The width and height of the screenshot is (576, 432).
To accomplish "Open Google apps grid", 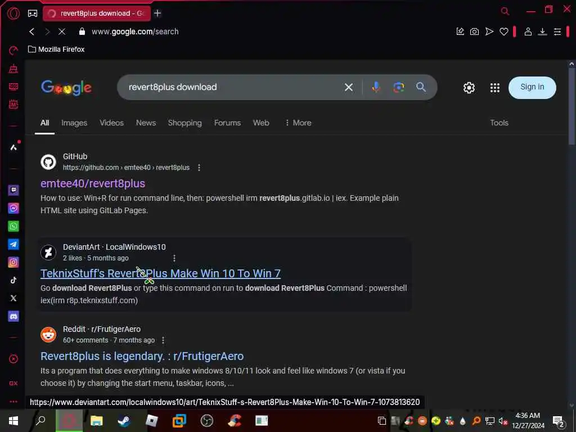I will [495, 88].
